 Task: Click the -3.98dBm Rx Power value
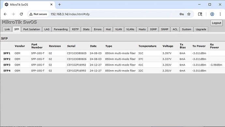click(216, 65)
